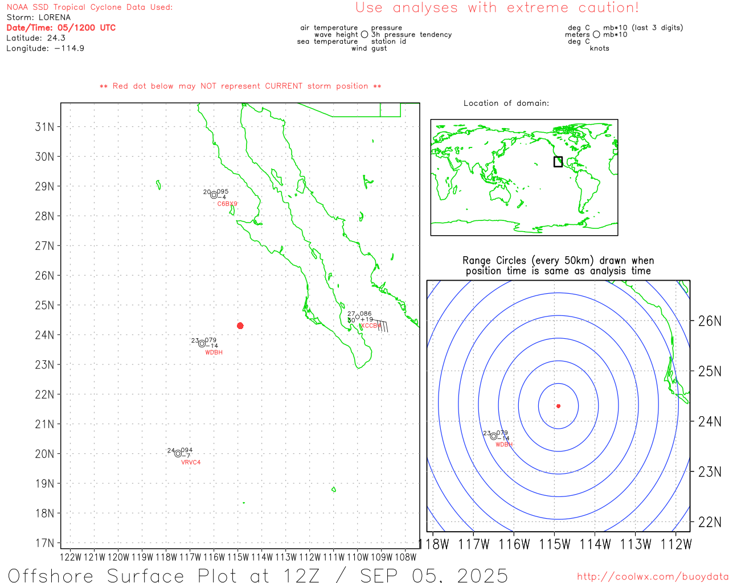The image size is (729, 583).
Task: Click the red 'WDBH' label on main map
Action: click(x=214, y=352)
